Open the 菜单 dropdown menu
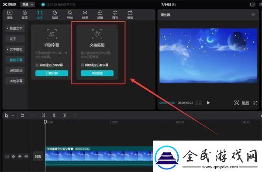 coord(28,4)
